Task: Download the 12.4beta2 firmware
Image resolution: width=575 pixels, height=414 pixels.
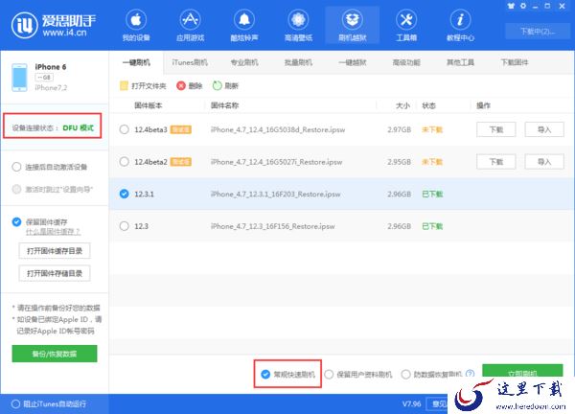Action: tap(496, 162)
